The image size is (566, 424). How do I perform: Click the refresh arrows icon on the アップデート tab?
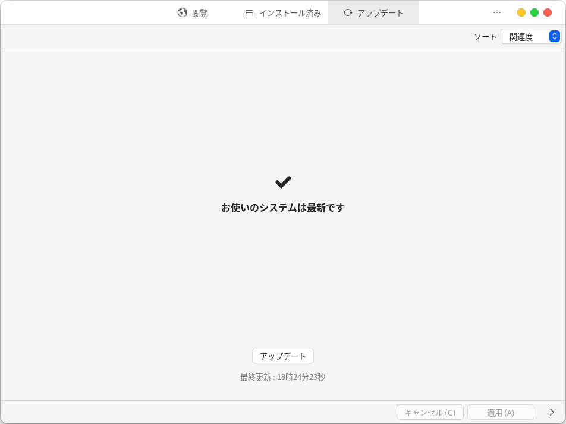tap(348, 12)
